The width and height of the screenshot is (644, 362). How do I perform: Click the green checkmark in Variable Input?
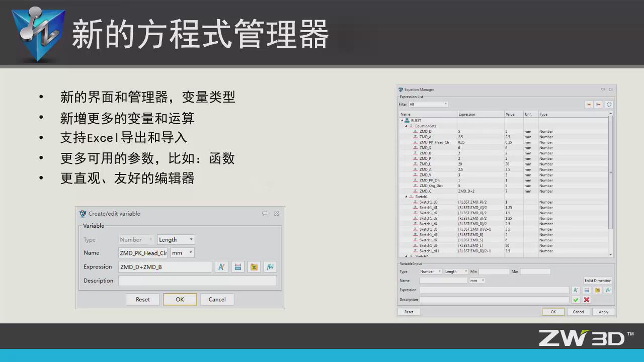576,300
